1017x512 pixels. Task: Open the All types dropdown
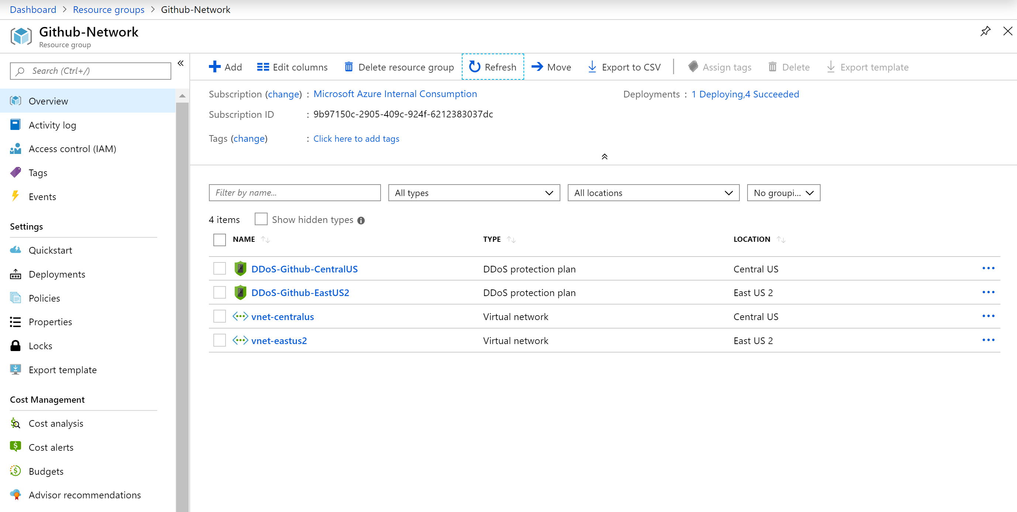(x=474, y=193)
